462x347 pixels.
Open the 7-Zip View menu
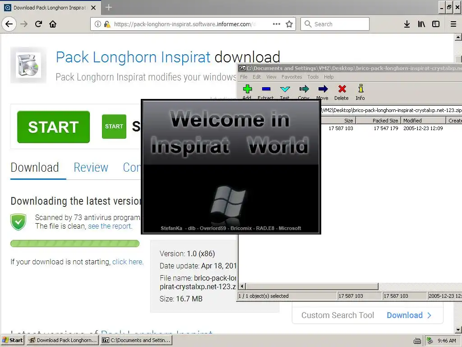tap(271, 77)
